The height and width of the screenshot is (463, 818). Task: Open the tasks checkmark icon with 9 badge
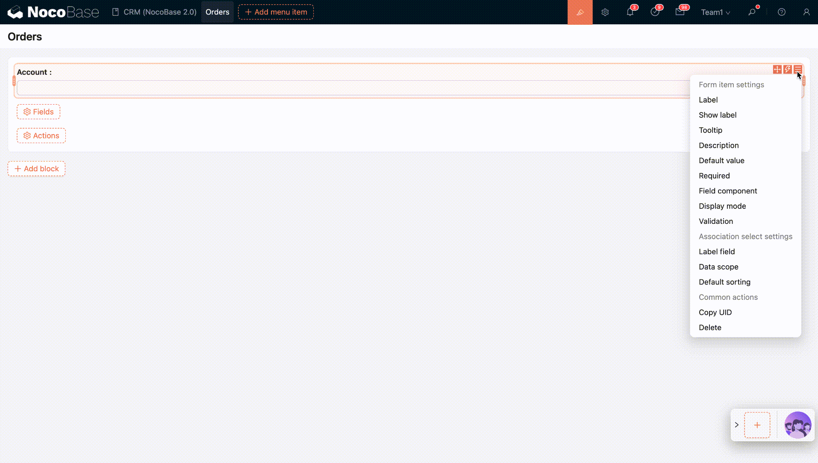coord(655,12)
